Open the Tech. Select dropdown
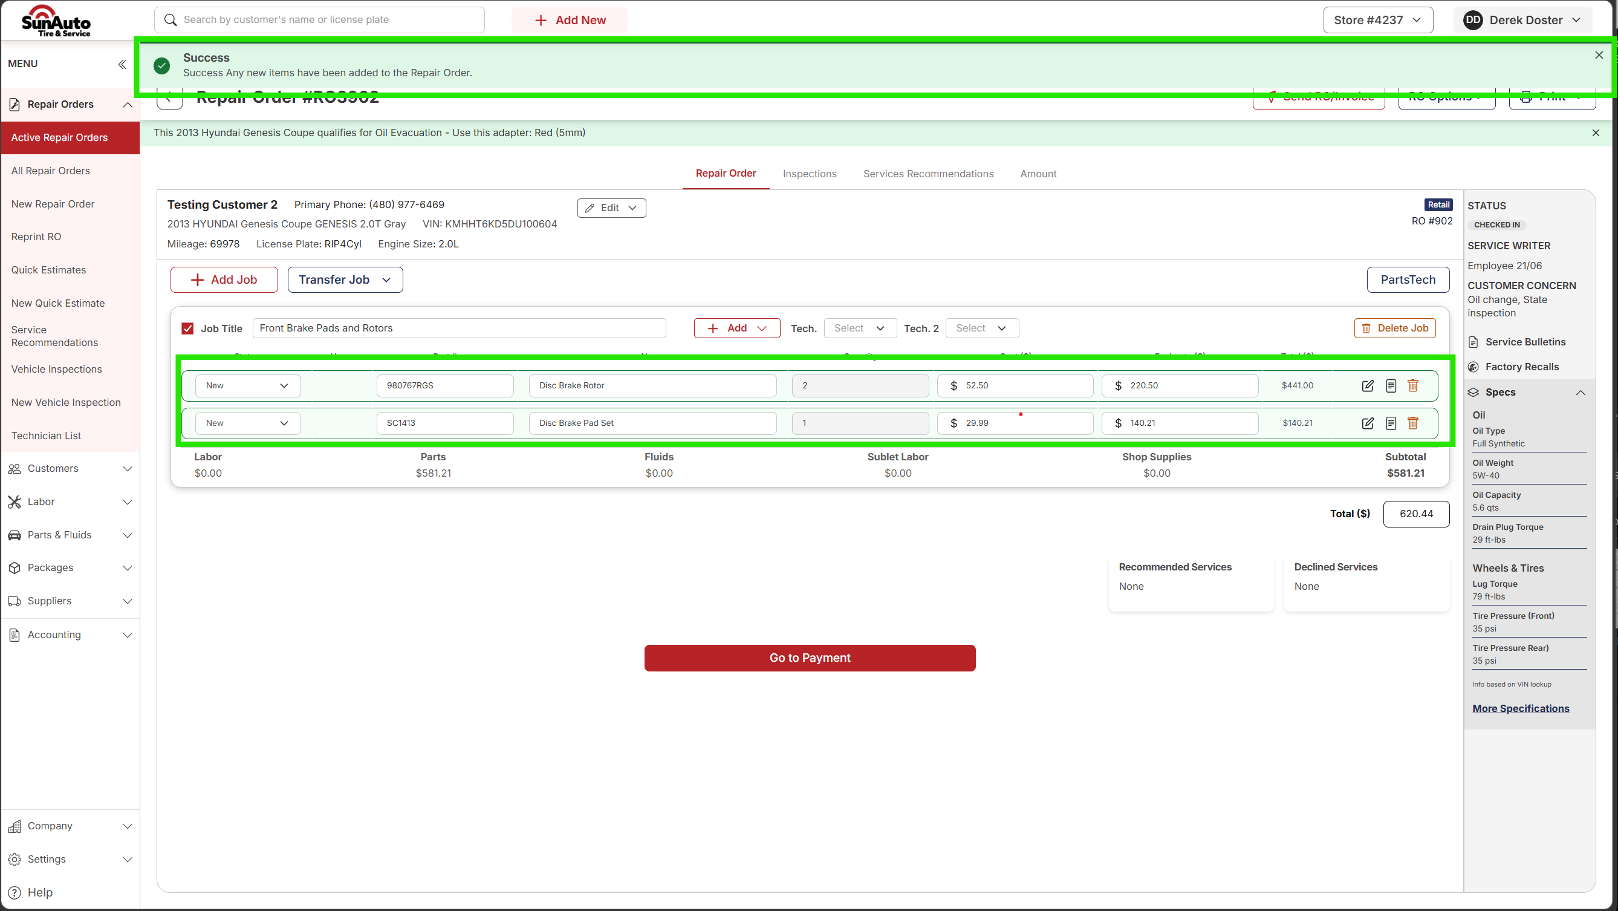Viewport: 1618px width, 911px height. click(859, 328)
